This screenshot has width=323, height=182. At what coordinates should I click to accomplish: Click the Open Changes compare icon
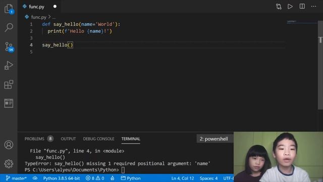pos(279,7)
